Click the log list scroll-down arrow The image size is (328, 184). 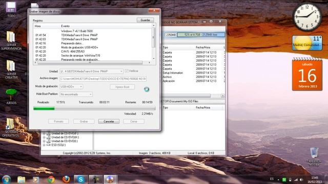(x=154, y=59)
